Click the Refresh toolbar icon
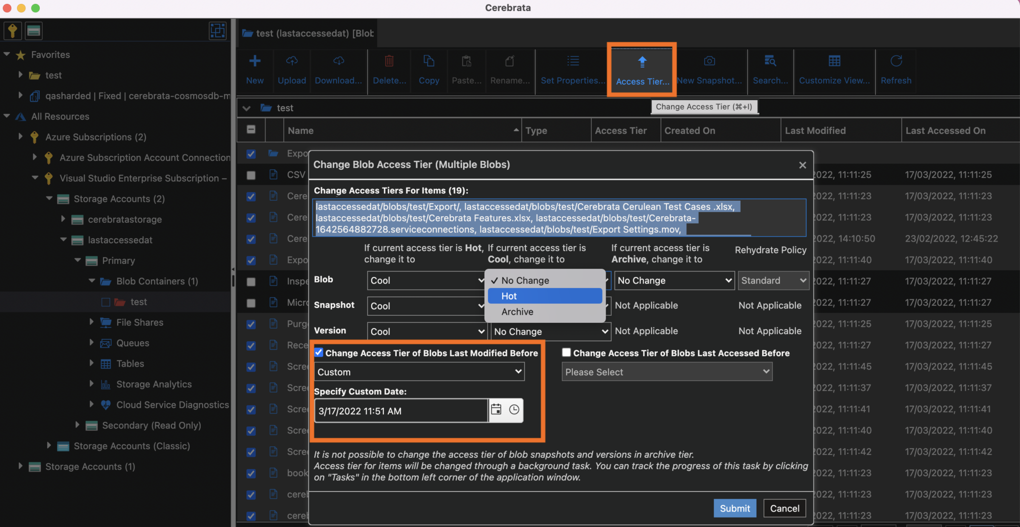The height and width of the screenshot is (527, 1020). [x=895, y=70]
